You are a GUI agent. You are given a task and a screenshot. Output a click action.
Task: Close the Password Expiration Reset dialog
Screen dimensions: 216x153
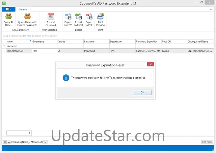151,64
